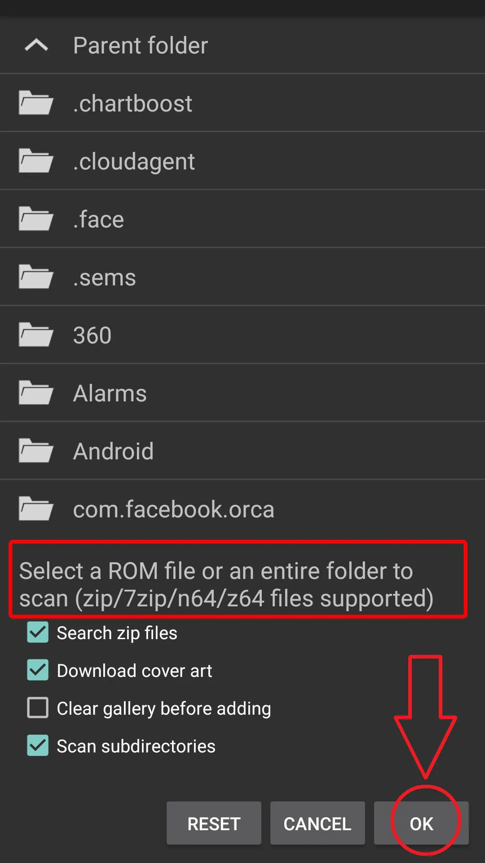The width and height of the screenshot is (485, 863).
Task: Open the Android folder entry
Action: (x=113, y=451)
